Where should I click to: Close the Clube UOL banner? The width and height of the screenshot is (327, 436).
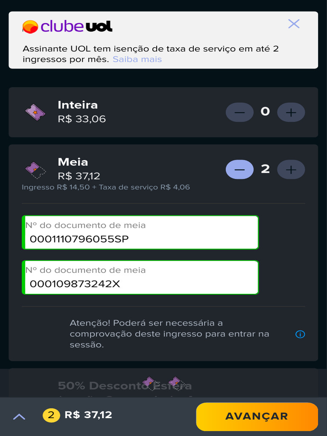(x=294, y=24)
